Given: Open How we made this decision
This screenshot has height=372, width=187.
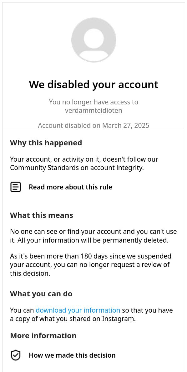Looking at the screenshot, I should tap(72, 355).
